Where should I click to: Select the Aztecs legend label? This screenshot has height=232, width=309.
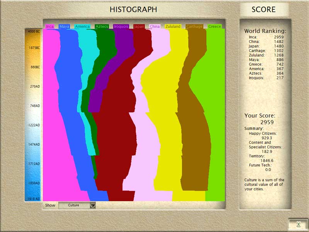[102, 27]
